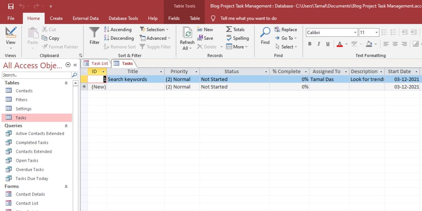Toggle bold text formatting

pos(309,44)
